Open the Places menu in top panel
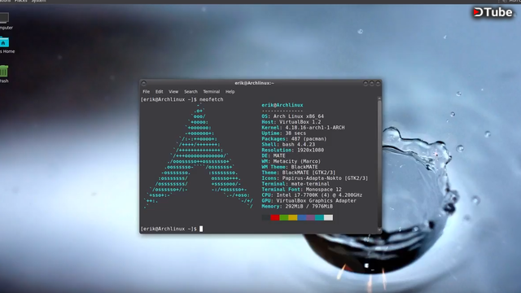Image resolution: width=521 pixels, height=293 pixels. [x=20, y=2]
